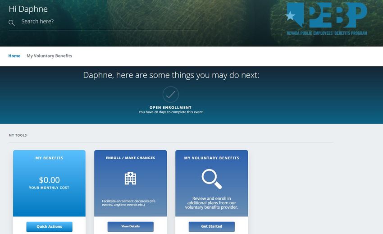
Task: Click the Enroll / Make Changes card title
Action: (x=130, y=158)
